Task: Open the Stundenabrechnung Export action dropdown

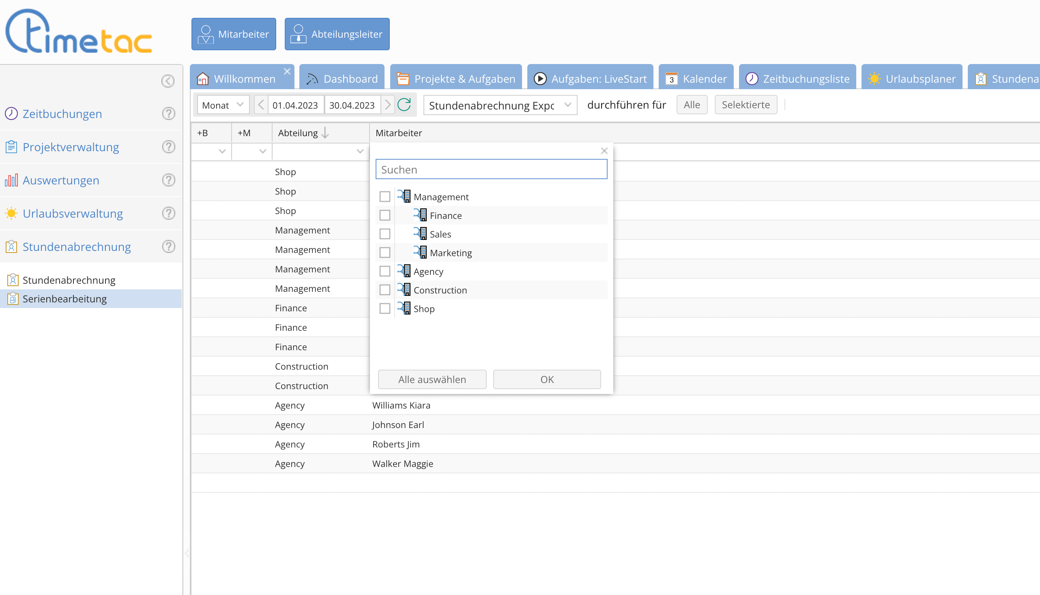Action: pos(500,105)
